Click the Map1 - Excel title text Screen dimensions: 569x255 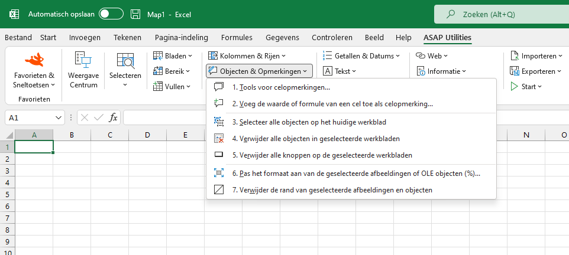point(169,15)
